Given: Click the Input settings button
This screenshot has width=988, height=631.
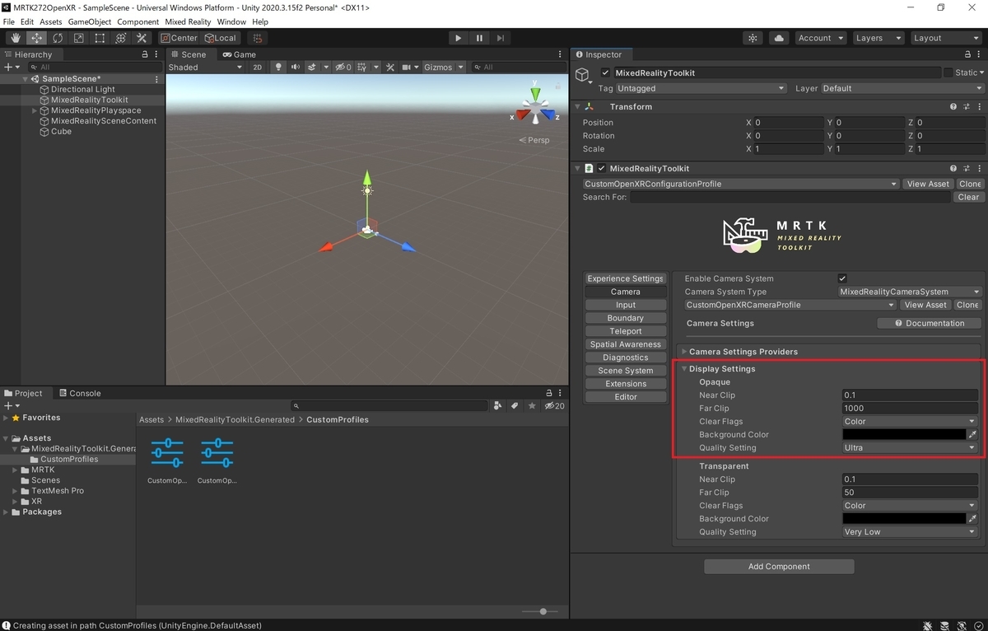Looking at the screenshot, I should pos(626,305).
